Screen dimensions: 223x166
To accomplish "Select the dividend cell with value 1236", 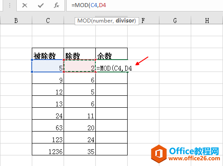I will pos(48,149).
